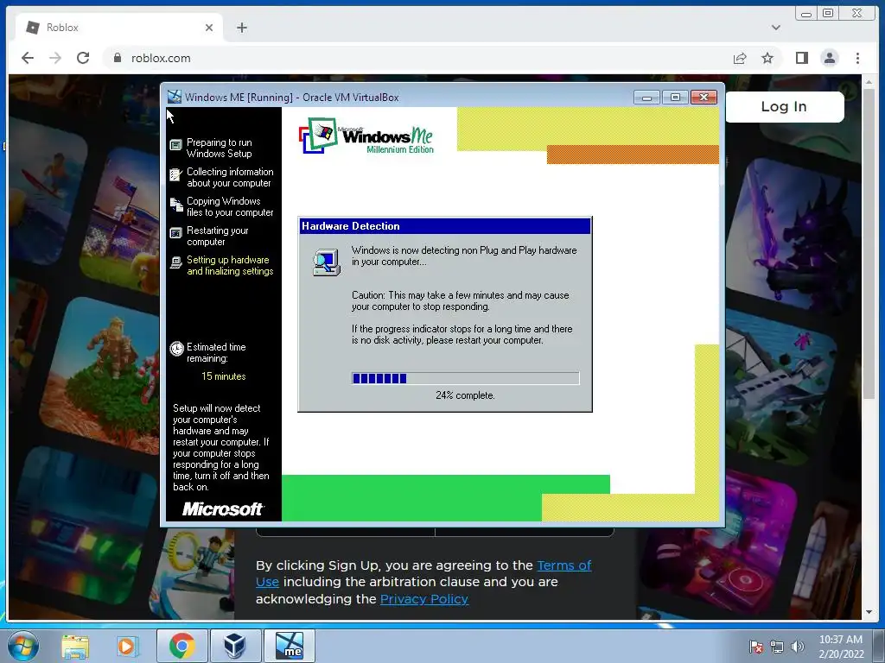Click the surfer game thumbnail on Roblox page
The height and width of the screenshot is (663, 885).
tap(48, 191)
